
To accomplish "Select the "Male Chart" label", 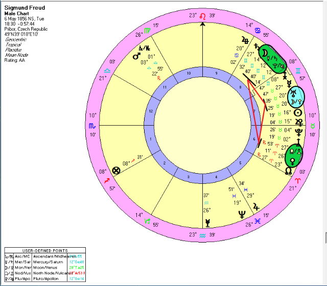I will tap(16, 14).
